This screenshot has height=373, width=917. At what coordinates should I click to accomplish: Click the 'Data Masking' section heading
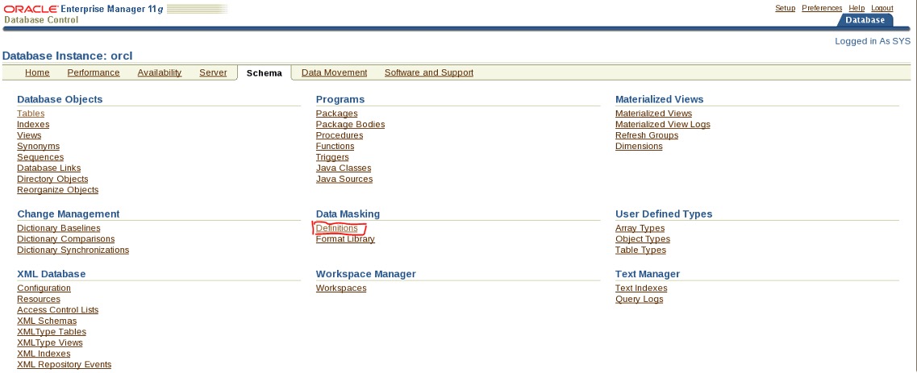click(348, 214)
